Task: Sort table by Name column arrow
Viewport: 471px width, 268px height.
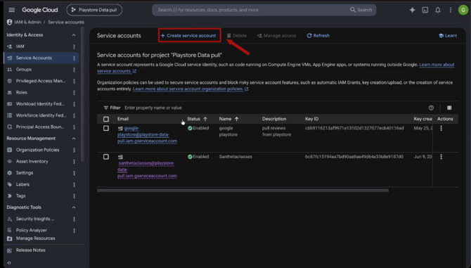Action: click(x=236, y=119)
